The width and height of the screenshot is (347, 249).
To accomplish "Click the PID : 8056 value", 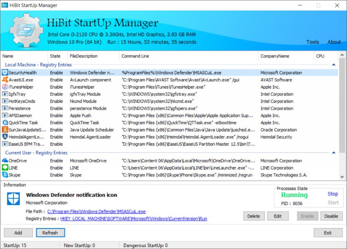I will [292, 203].
